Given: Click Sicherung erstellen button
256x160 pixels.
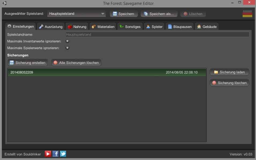Looking at the screenshot, I should (x=28, y=63).
